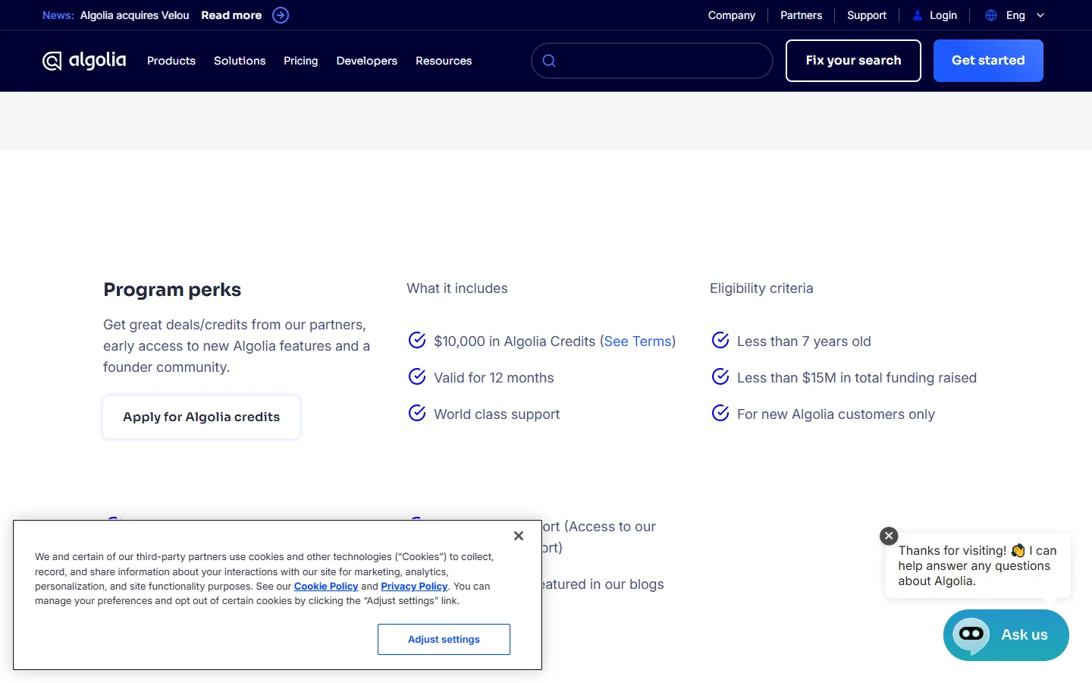Click the Login link text
The image size is (1092, 683).
tap(943, 15)
